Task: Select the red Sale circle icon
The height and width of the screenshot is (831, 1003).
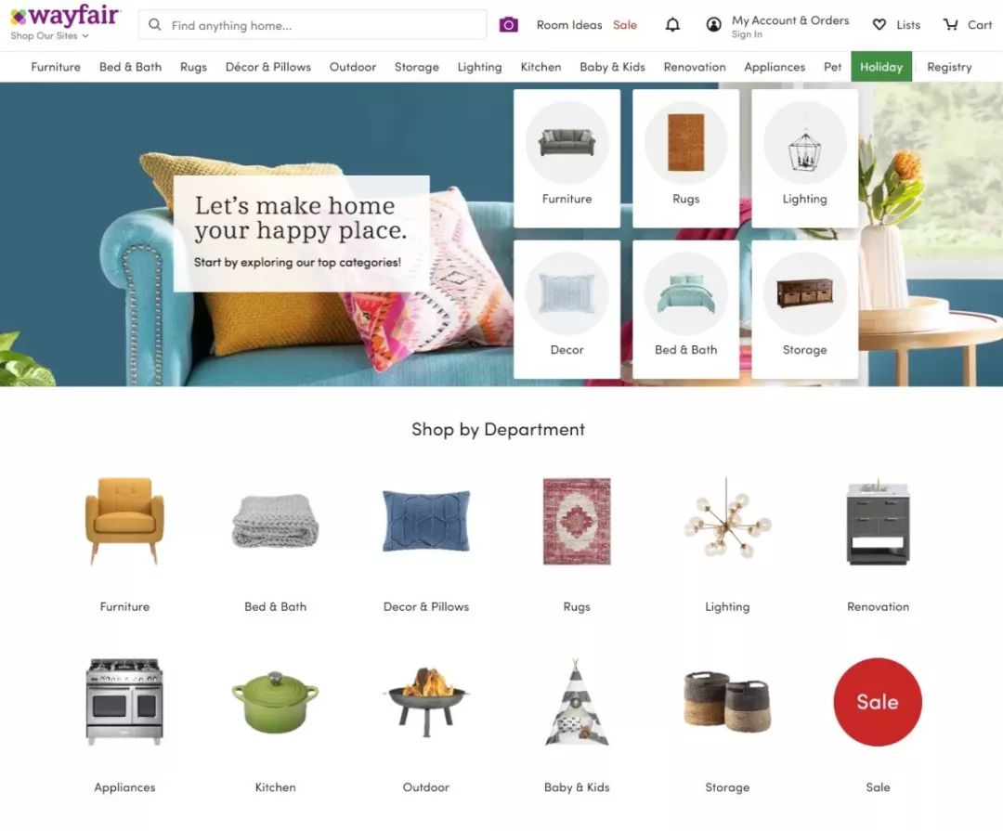Action: click(x=878, y=702)
